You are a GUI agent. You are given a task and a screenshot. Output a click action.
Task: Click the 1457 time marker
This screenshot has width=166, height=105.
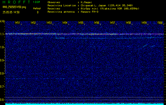coord(112,23)
